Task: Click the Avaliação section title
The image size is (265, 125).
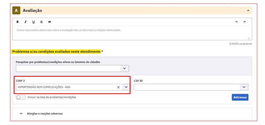Action: (32, 10)
